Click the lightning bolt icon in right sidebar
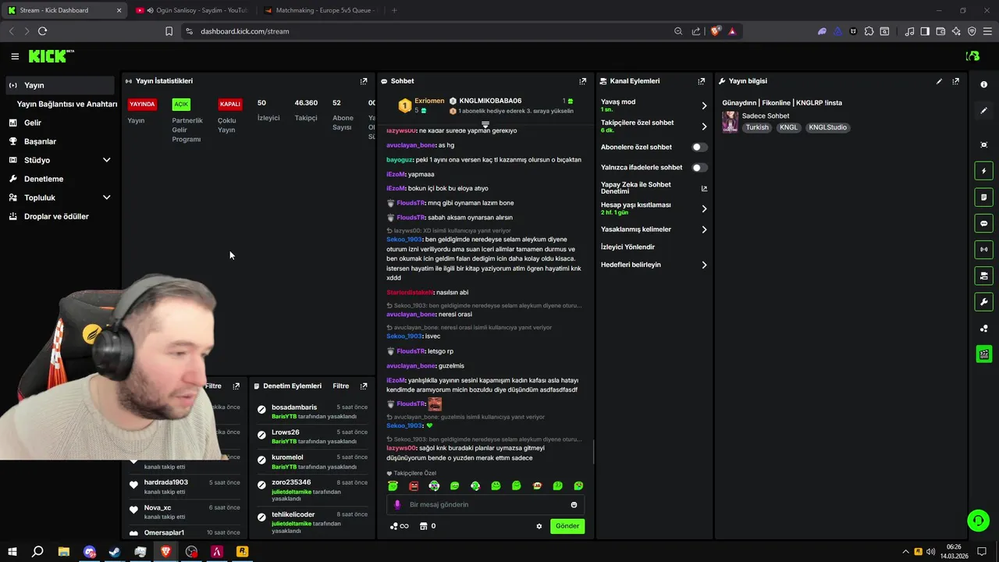This screenshot has height=562, width=999. click(x=983, y=171)
